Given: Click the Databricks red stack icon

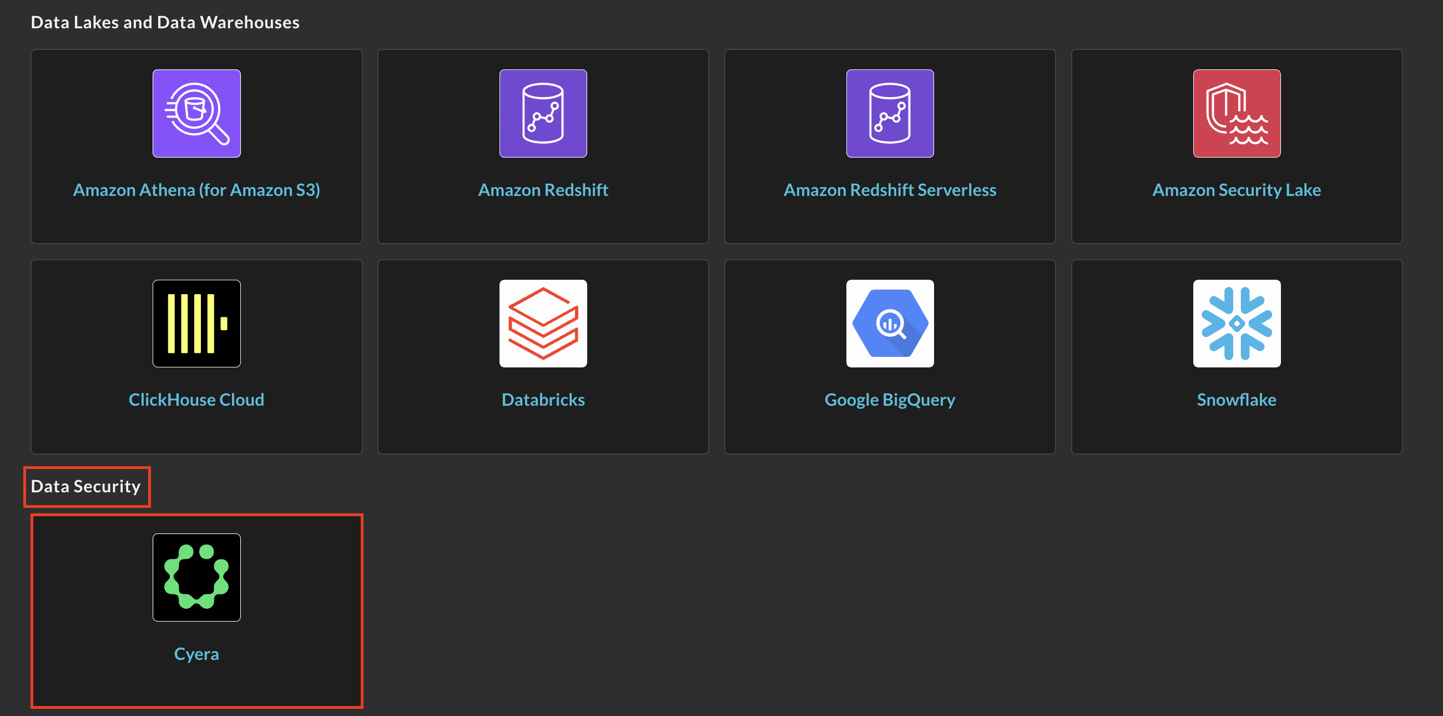Looking at the screenshot, I should [543, 323].
